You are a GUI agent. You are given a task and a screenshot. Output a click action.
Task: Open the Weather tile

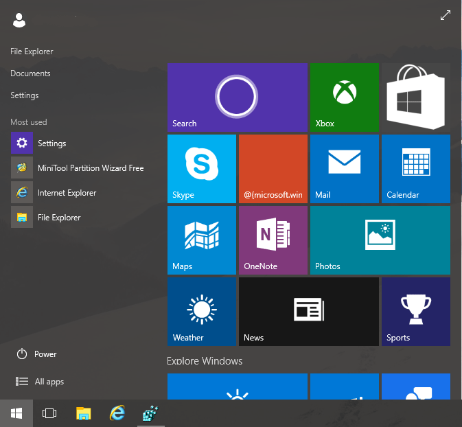202,312
